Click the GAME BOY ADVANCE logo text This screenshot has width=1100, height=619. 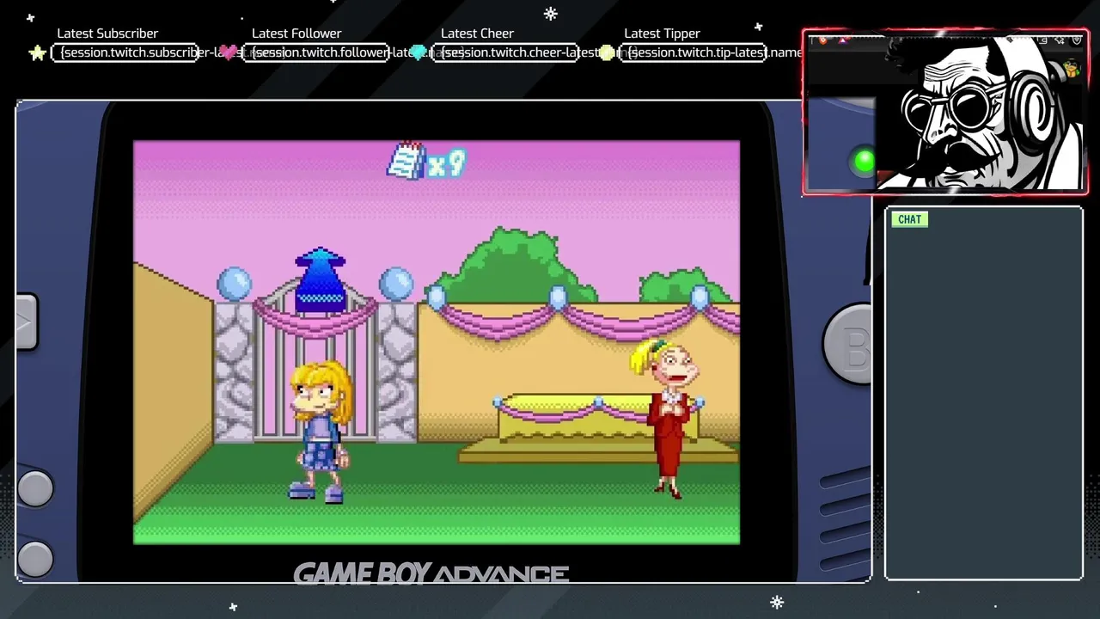pyautogui.click(x=431, y=573)
